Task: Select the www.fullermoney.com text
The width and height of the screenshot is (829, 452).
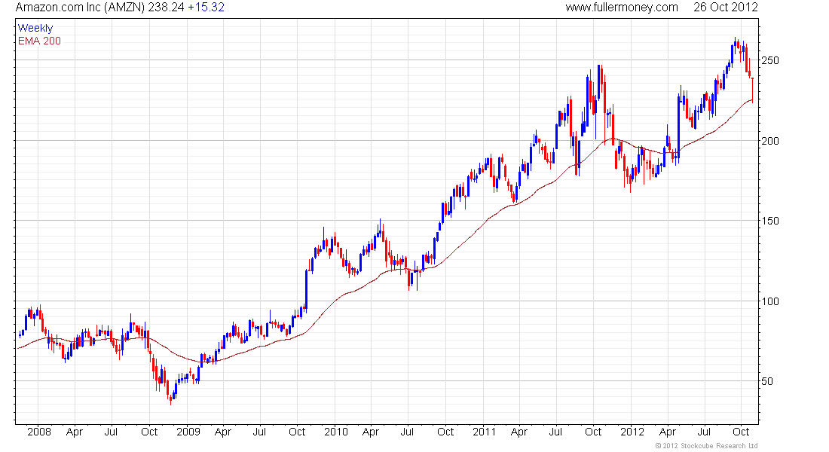Action: click(x=621, y=8)
